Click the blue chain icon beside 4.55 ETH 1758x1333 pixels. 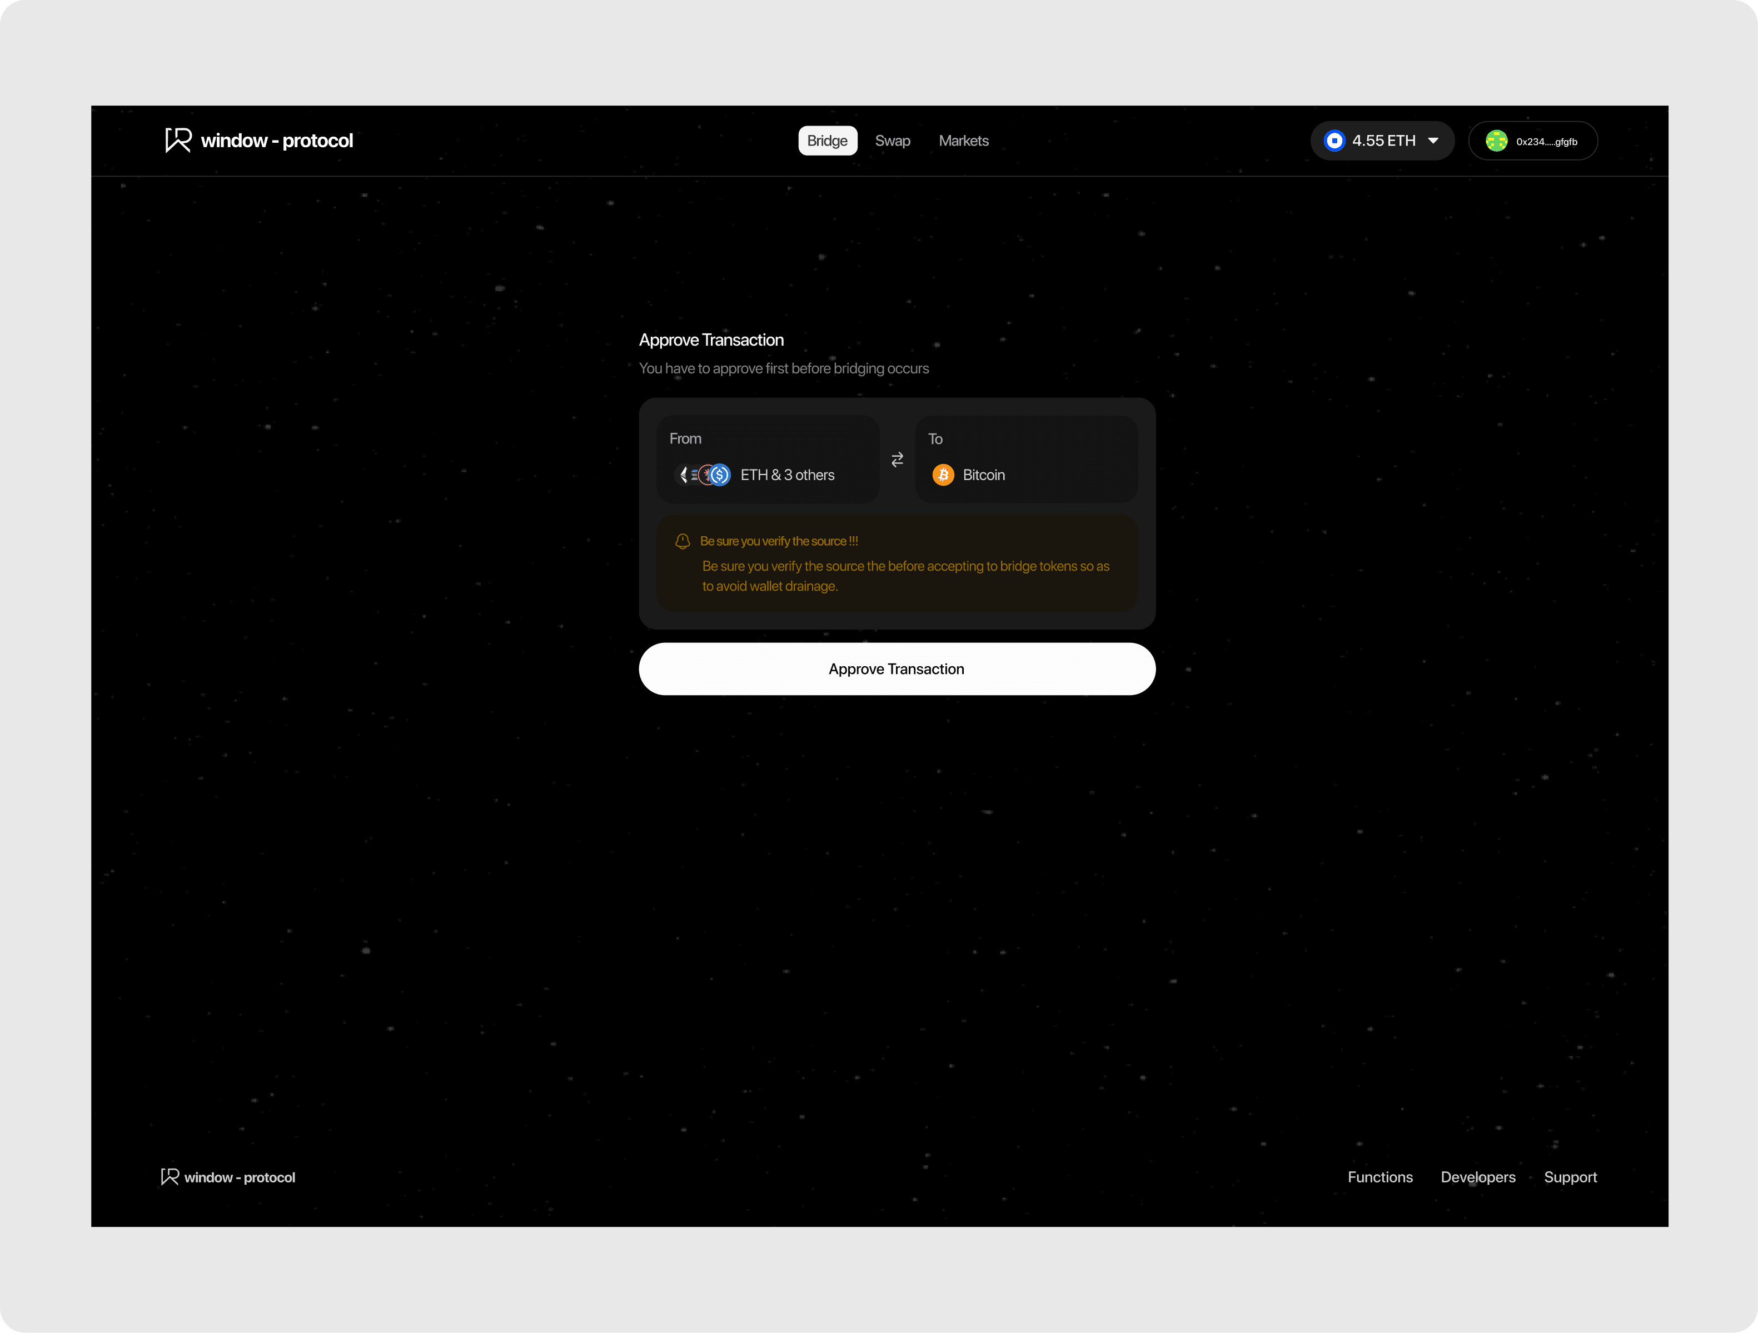(x=1334, y=141)
